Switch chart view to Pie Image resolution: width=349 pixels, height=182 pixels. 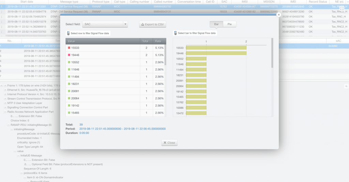tap(229, 24)
